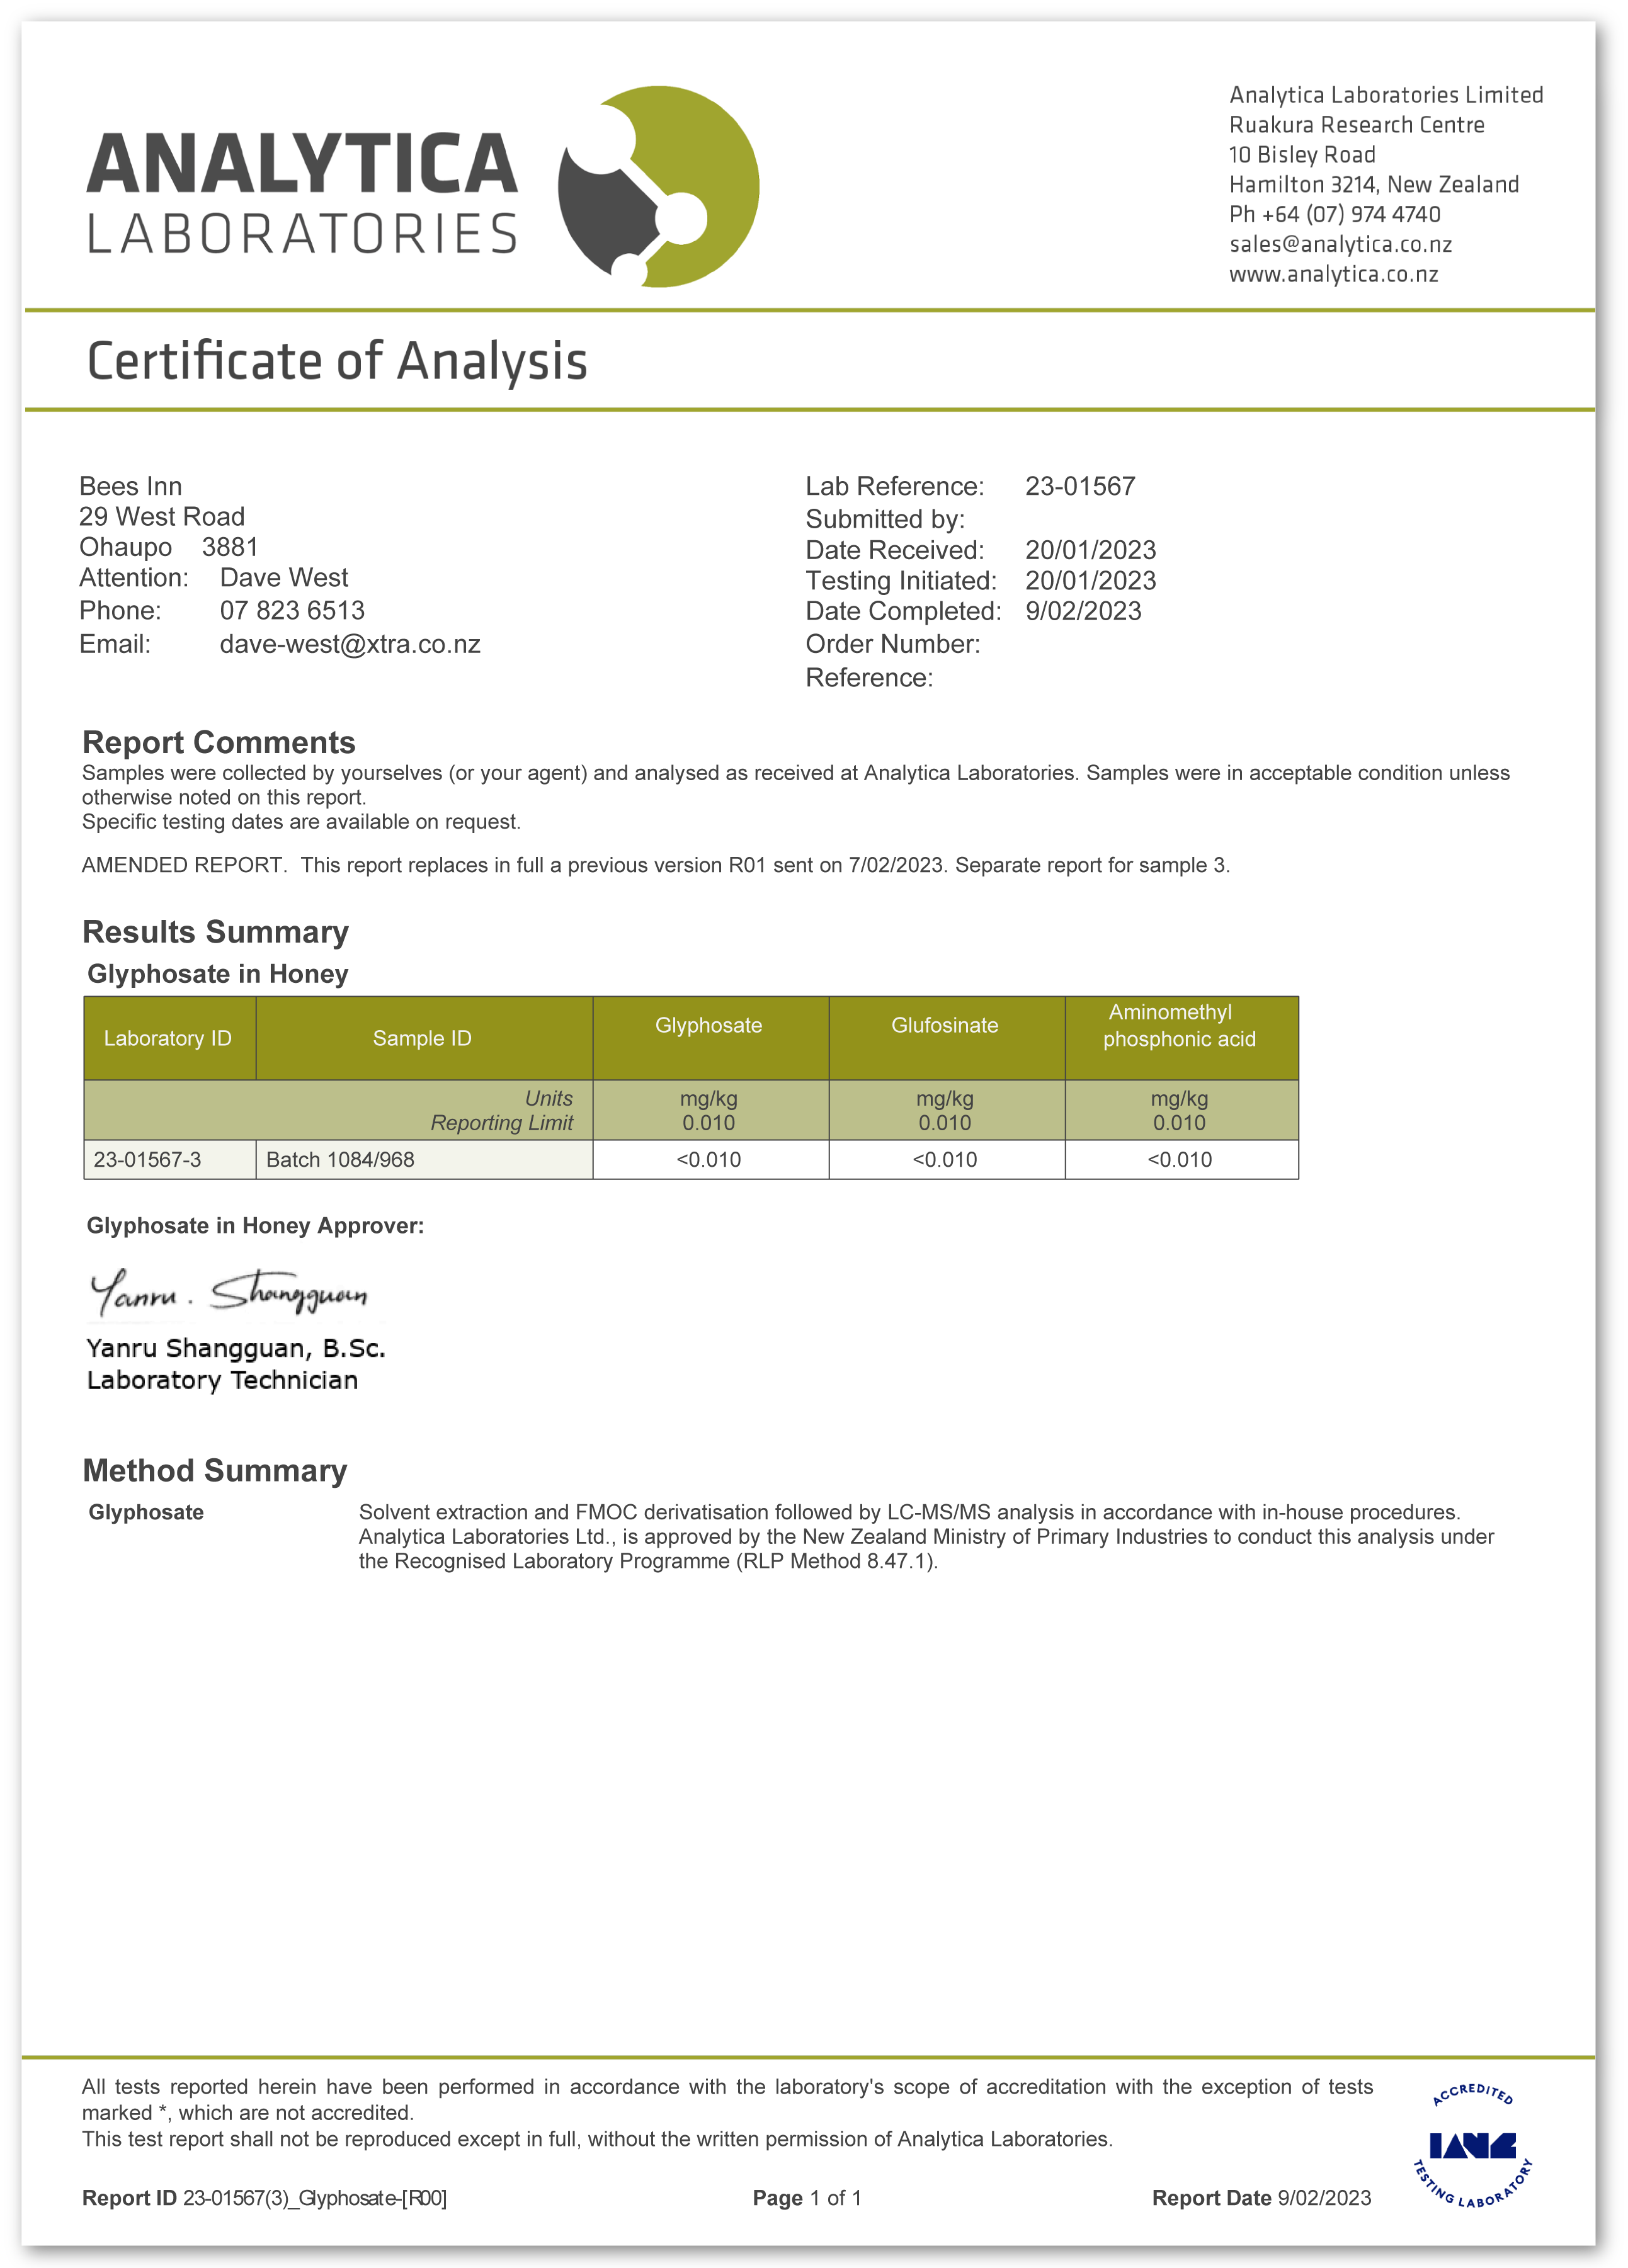Click sample ID cell 'Batch 1084/968'

click(x=424, y=1160)
